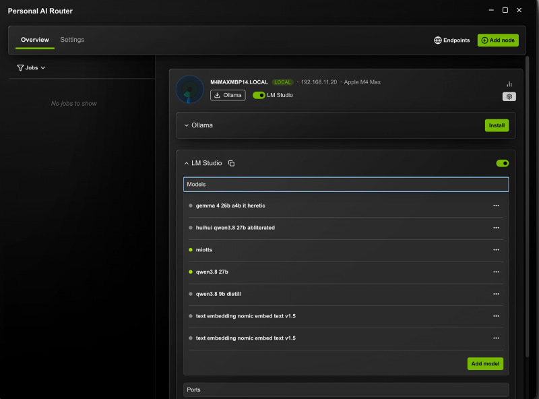Copy the LM Studio endpoint icon
The image size is (539, 399).
click(231, 163)
